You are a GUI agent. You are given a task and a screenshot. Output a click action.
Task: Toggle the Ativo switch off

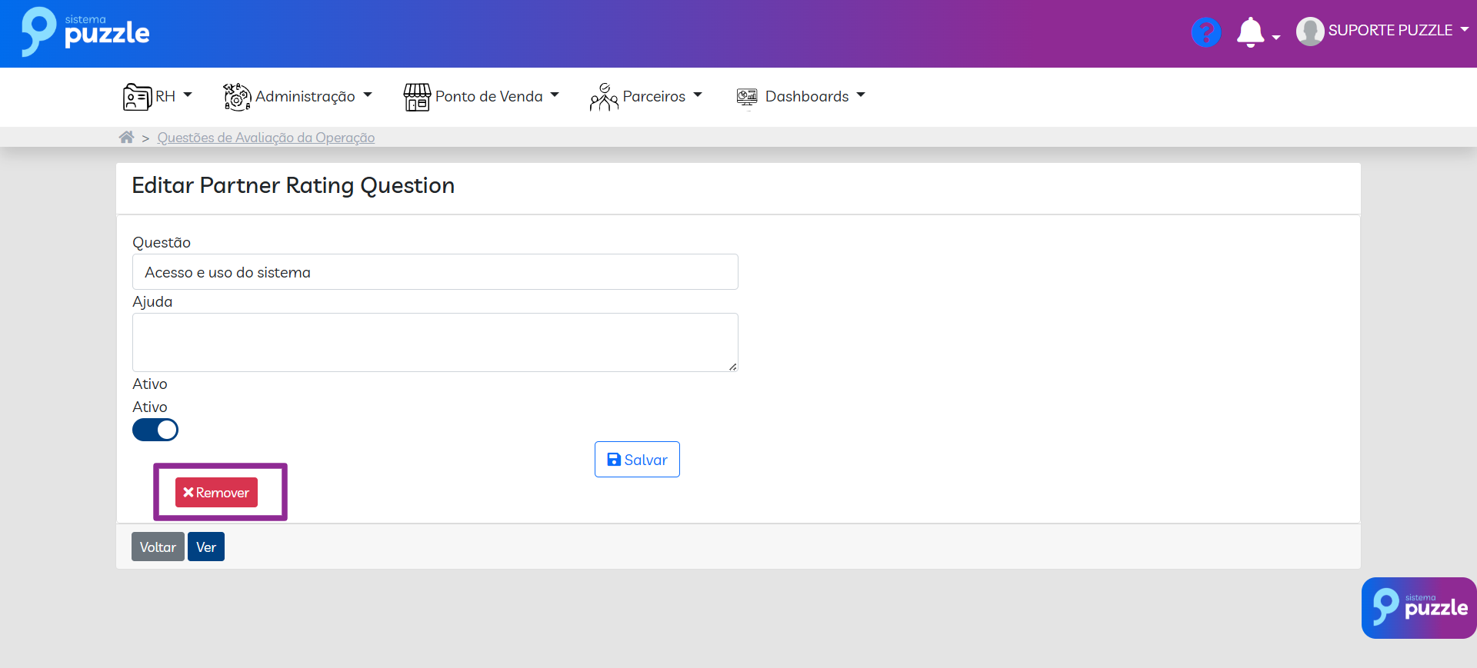155,430
